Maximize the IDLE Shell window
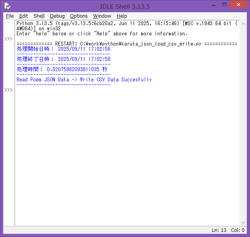Image resolution: width=250 pixels, height=237 pixels. (x=224, y=5)
